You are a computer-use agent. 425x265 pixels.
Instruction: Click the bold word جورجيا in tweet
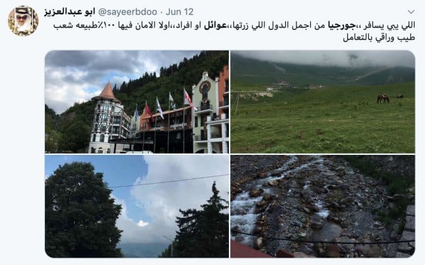pyautogui.click(x=338, y=25)
